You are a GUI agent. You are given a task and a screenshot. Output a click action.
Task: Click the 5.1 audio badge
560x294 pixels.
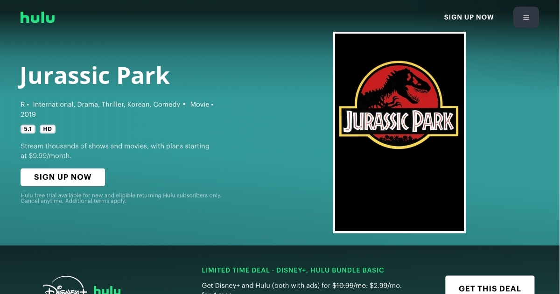28,129
